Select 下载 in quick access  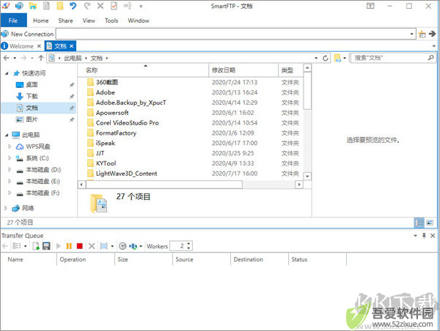click(32, 96)
